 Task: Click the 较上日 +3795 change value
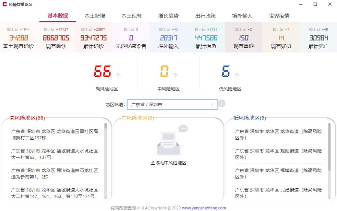coord(206,29)
